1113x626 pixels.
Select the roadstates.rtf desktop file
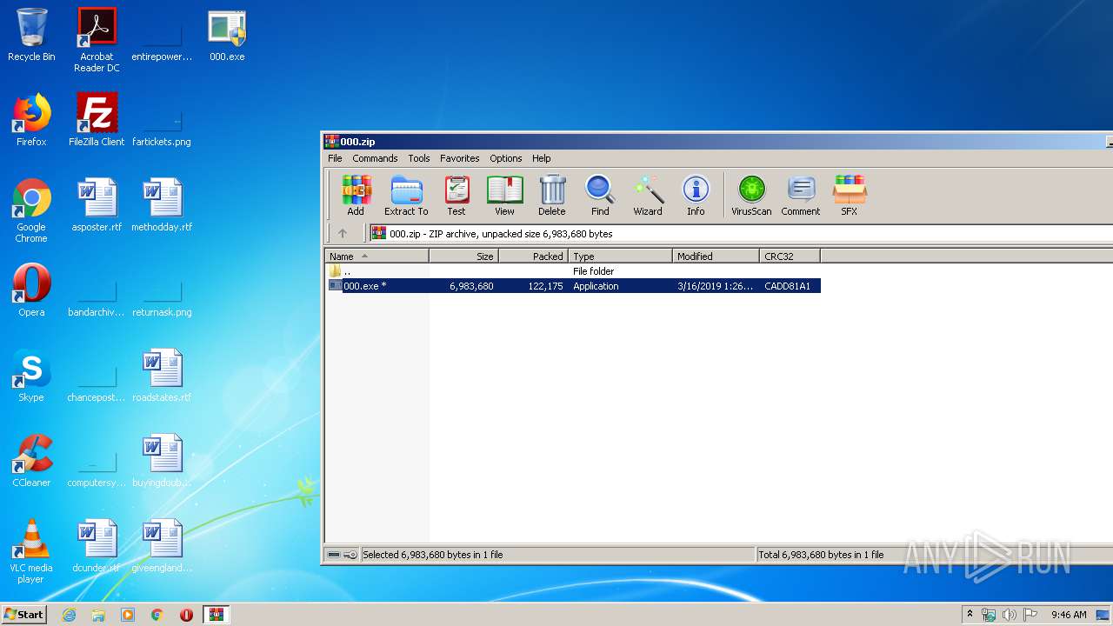pyautogui.click(x=162, y=376)
